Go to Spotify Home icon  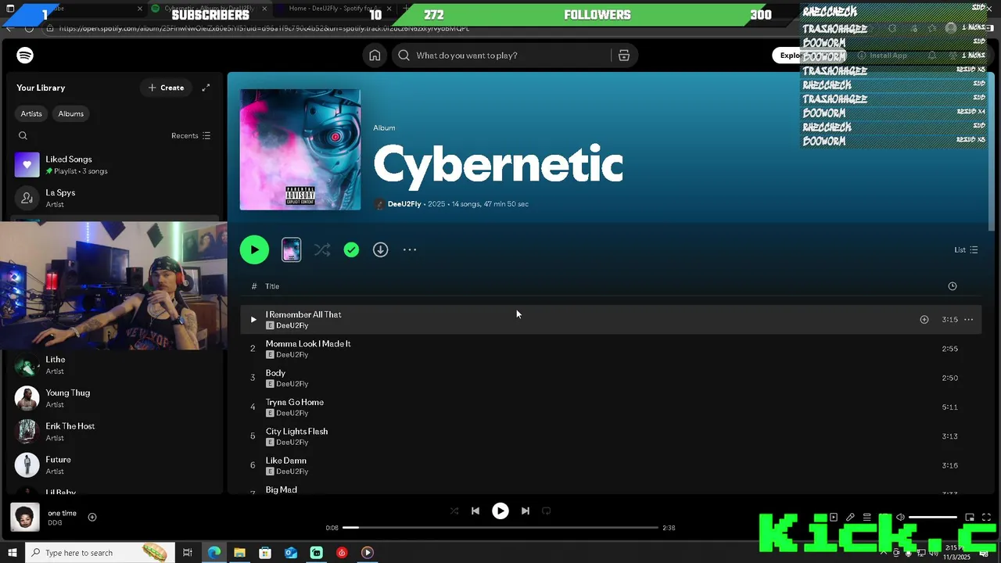[x=375, y=56]
